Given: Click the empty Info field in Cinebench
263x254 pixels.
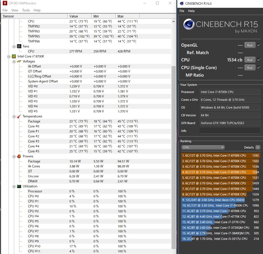Looking at the screenshot, I should click(x=230, y=131).
